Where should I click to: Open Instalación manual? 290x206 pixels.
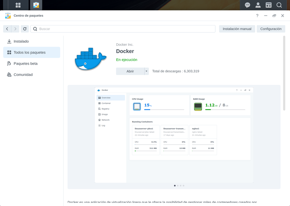[237, 29]
